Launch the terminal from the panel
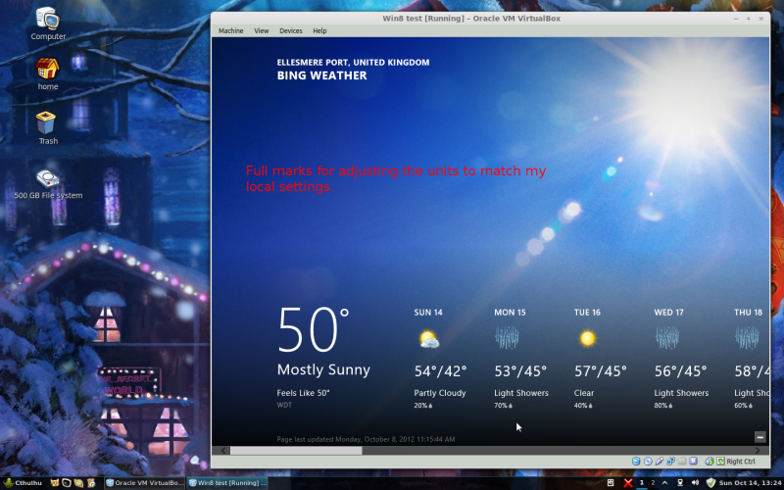 [67, 483]
